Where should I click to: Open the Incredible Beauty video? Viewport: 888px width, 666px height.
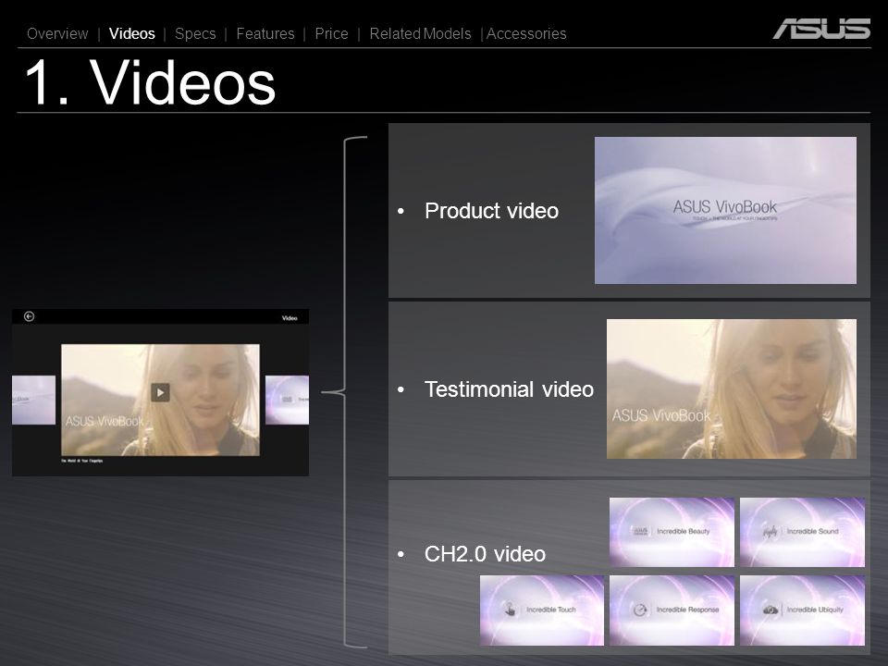point(672,532)
